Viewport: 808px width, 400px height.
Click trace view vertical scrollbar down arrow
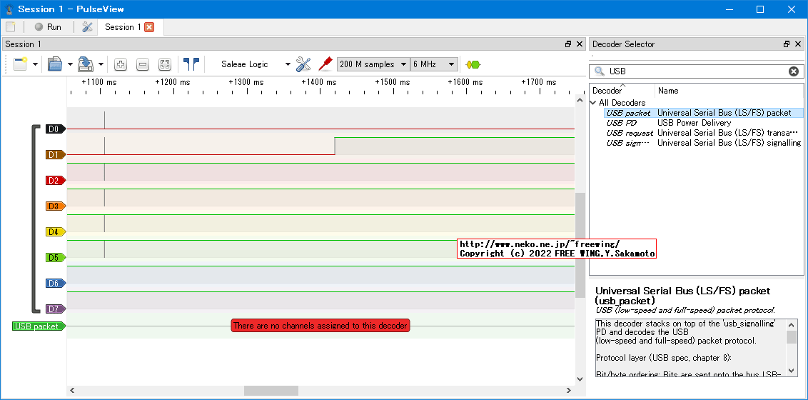coord(580,379)
